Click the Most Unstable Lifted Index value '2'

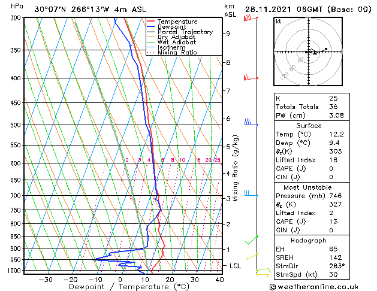[x=331, y=213]
